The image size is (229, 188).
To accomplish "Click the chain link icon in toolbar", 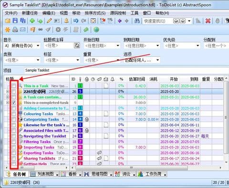I will 41,30.
